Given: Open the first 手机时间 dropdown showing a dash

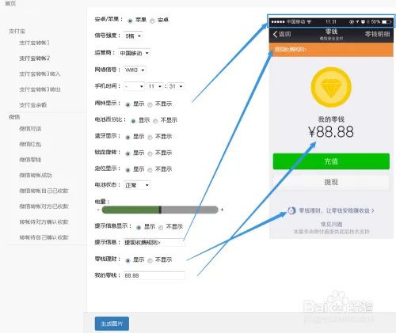Looking at the screenshot, I should pos(134,86).
